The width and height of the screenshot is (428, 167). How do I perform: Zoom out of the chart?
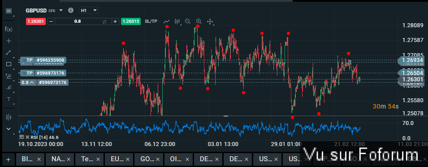coord(187,21)
